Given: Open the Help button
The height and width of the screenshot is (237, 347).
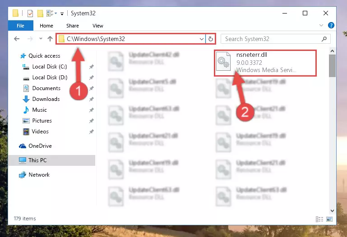Looking at the screenshot, I should 331,25.
